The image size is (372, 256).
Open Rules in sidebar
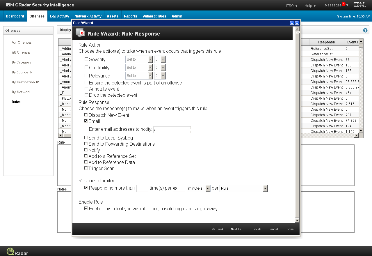(x=16, y=102)
